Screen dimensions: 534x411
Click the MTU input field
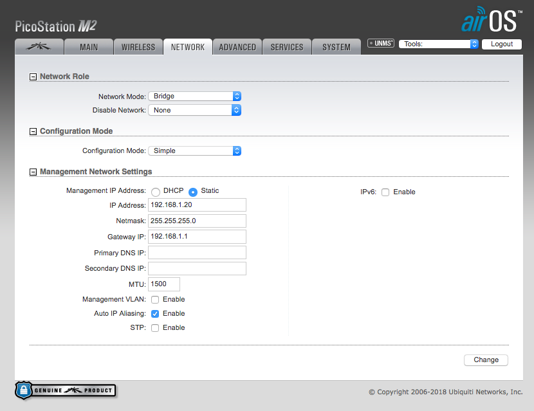[x=164, y=284]
